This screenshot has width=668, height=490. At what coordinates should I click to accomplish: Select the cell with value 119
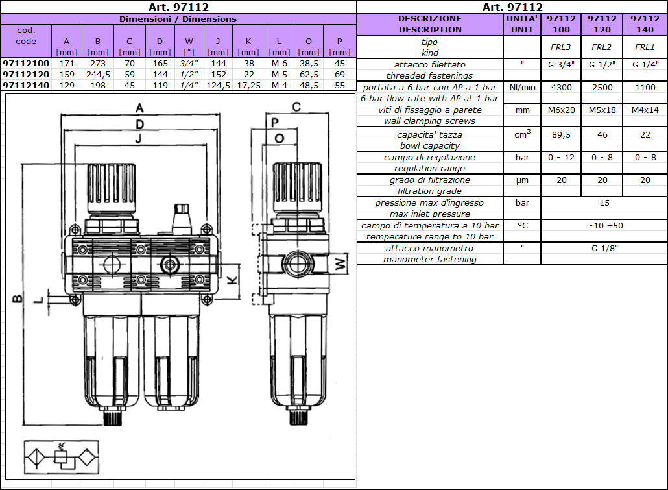(x=160, y=85)
